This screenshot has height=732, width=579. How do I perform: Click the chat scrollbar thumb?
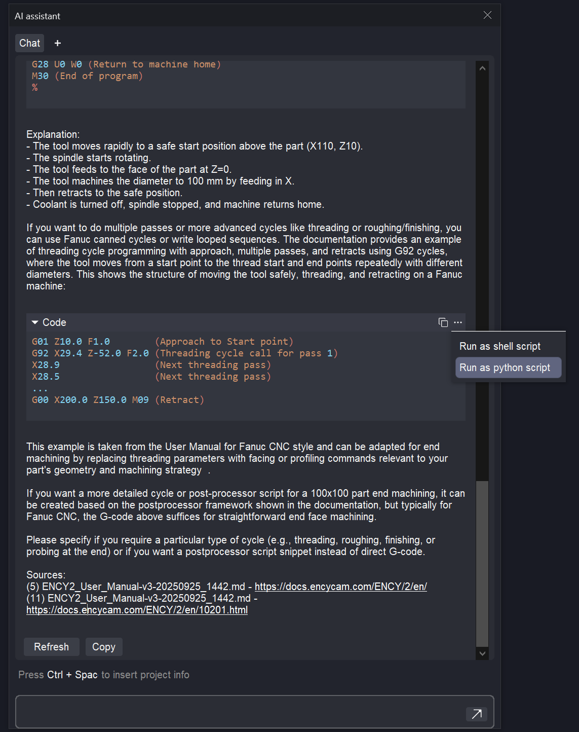(482, 563)
